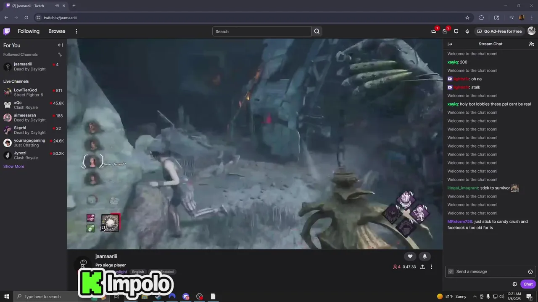Collapse the For You sidebar
This screenshot has width=538, height=302.
60,45
